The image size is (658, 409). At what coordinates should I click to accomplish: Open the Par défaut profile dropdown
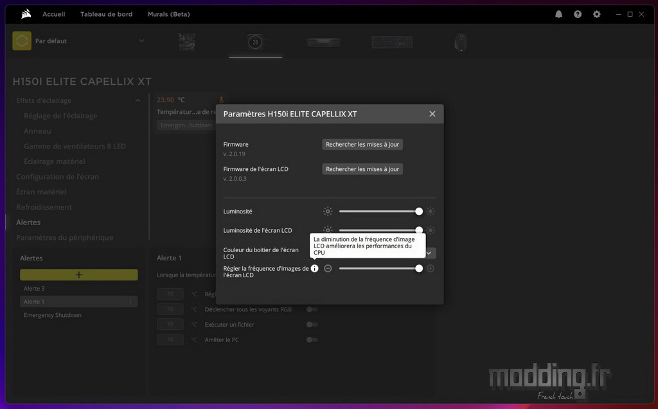141,41
